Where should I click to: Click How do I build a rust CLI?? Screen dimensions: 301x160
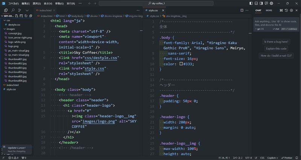(276, 56)
